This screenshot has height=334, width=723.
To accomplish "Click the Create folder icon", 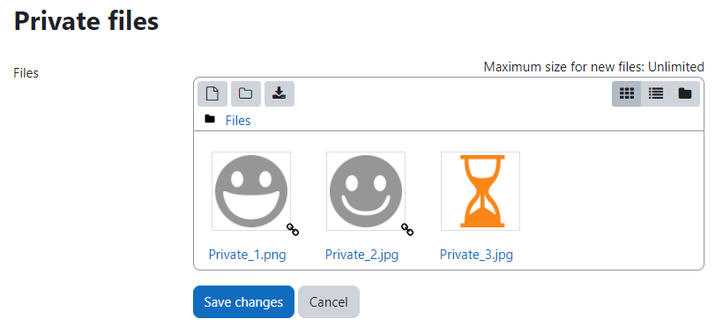I will [x=246, y=93].
